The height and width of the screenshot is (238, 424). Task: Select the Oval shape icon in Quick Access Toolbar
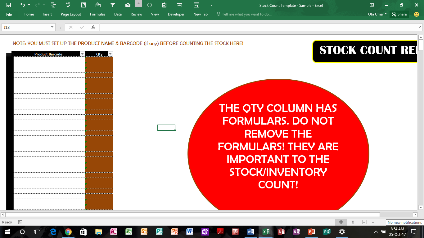149,5
